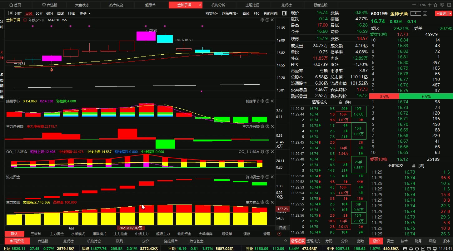The image size is (453, 251).
Task: Expand the news panel with double chevron
Action: pos(286,241)
